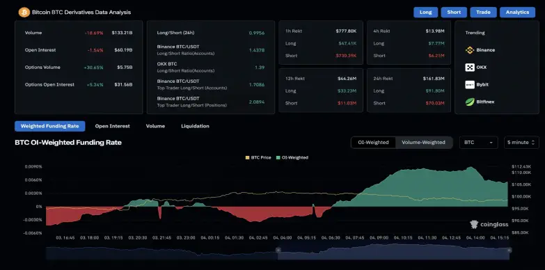Click the $100.00K price axis label
The height and width of the screenshot is (270, 545).
(x=521, y=197)
